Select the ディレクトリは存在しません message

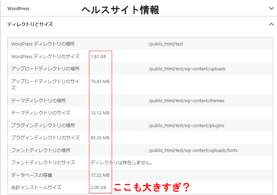click(x=122, y=162)
